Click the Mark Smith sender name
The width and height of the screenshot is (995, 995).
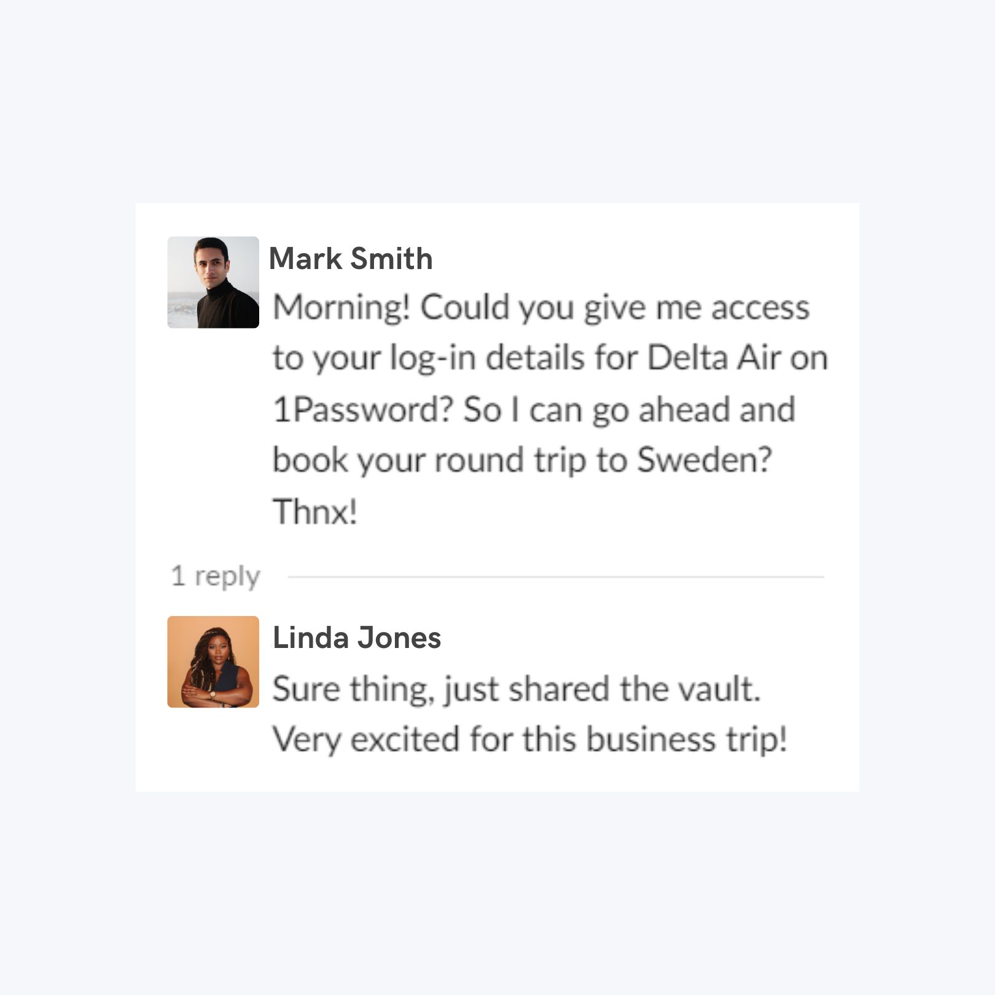coord(351,258)
